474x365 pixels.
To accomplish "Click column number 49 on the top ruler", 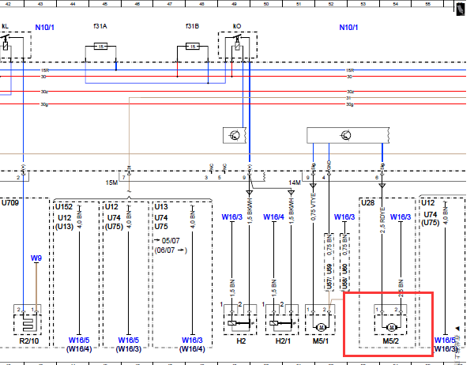I will (234, 4).
